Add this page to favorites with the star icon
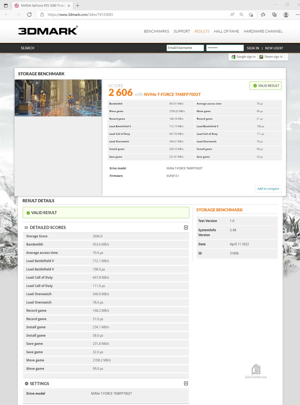The height and width of the screenshot is (405, 300). (x=251, y=14)
